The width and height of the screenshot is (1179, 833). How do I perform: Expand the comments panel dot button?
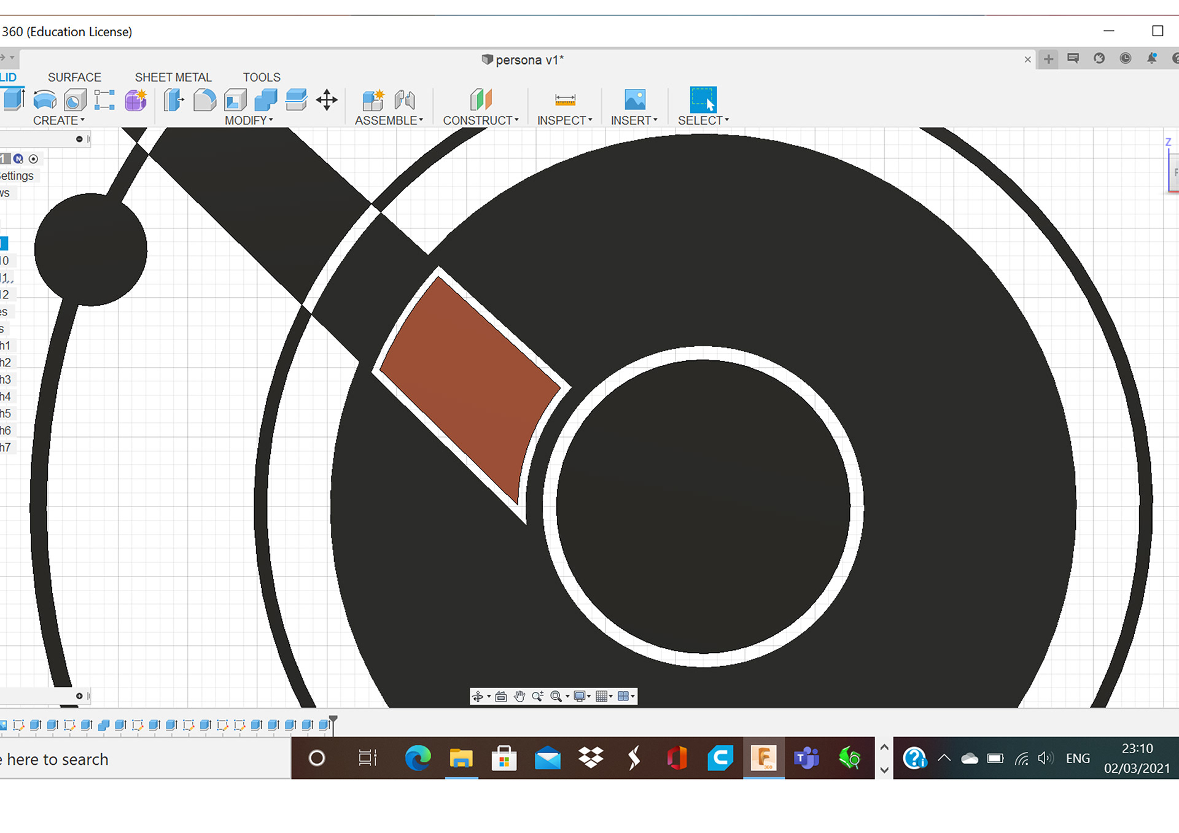[79, 696]
